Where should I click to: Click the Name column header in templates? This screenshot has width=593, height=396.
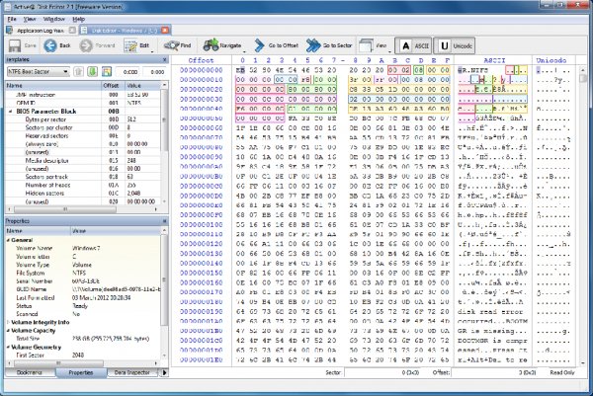(53, 85)
